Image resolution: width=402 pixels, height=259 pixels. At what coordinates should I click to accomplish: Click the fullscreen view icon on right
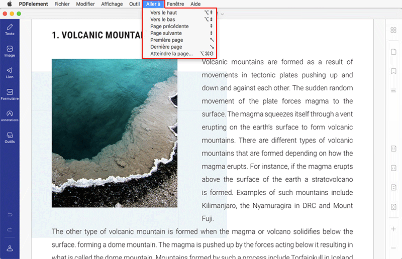click(393, 207)
